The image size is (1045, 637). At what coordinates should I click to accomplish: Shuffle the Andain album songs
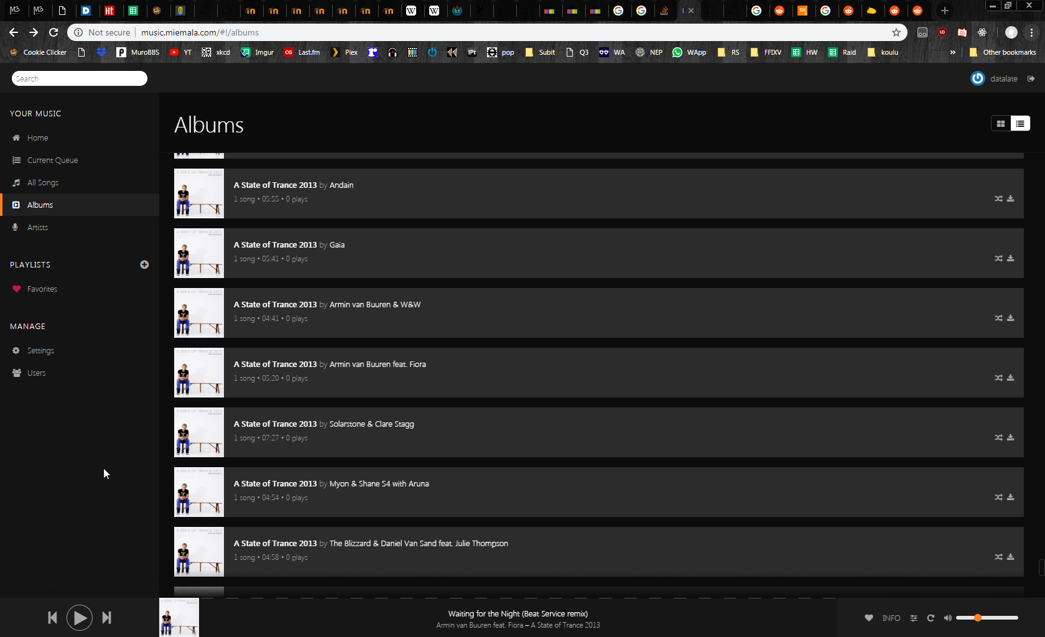tap(998, 199)
